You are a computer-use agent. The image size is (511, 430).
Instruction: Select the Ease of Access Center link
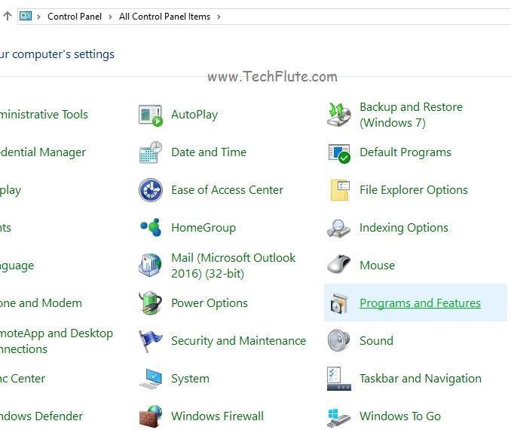point(227,190)
